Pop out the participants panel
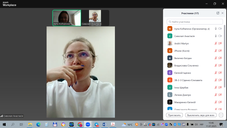The width and height of the screenshot is (227, 128). (x=218, y=13)
